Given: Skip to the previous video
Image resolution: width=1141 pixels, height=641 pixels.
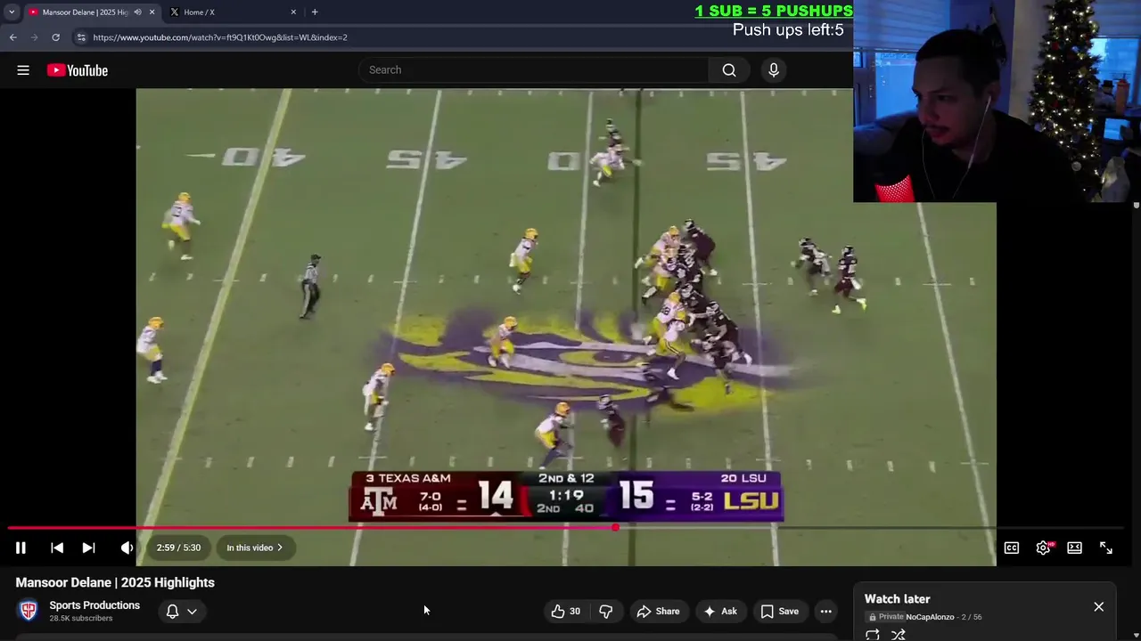Looking at the screenshot, I should tap(57, 548).
